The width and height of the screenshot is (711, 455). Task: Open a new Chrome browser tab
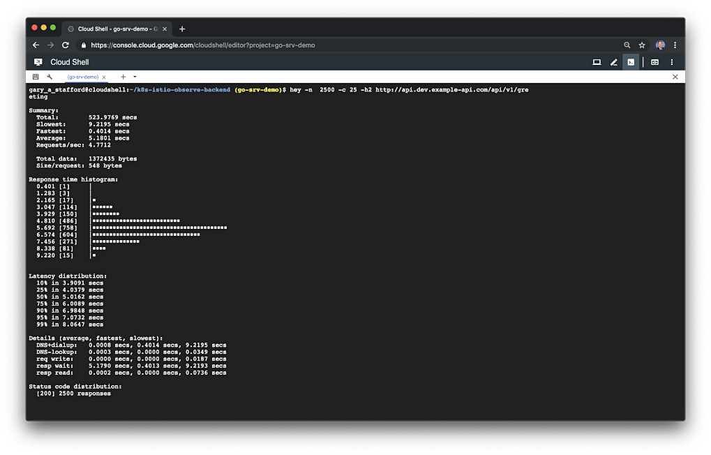[x=182, y=29]
